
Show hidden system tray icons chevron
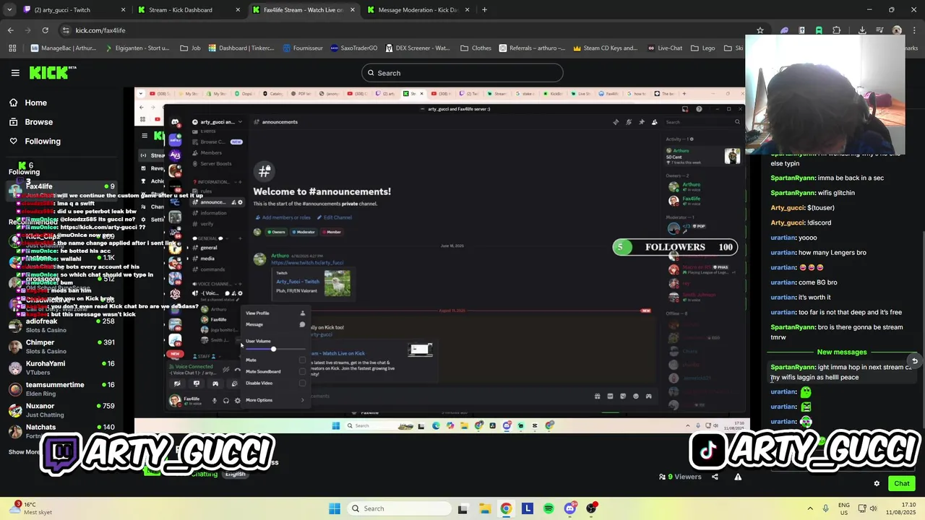pos(810,508)
